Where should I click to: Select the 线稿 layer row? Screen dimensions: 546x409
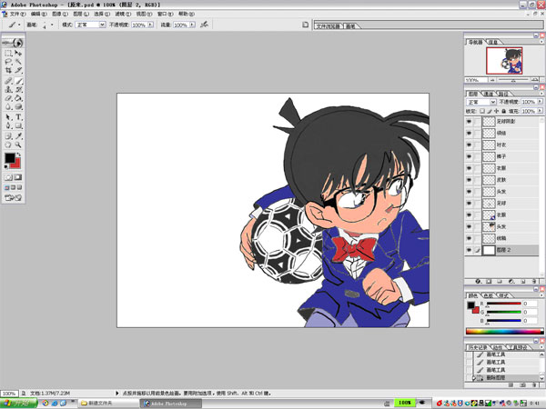(503, 238)
